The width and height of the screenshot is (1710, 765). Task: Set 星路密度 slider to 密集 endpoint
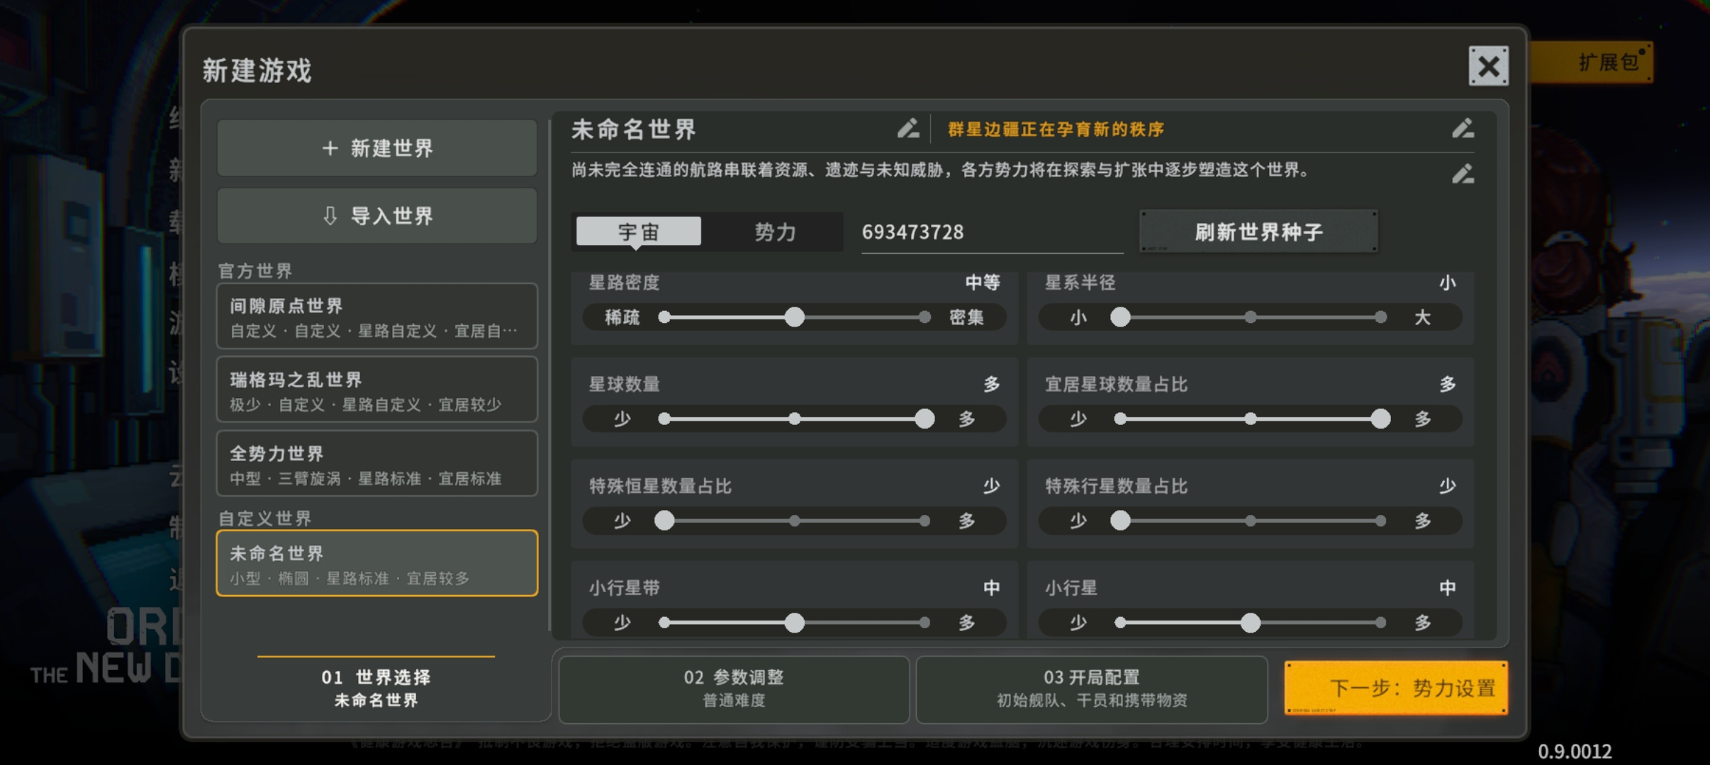tap(924, 317)
